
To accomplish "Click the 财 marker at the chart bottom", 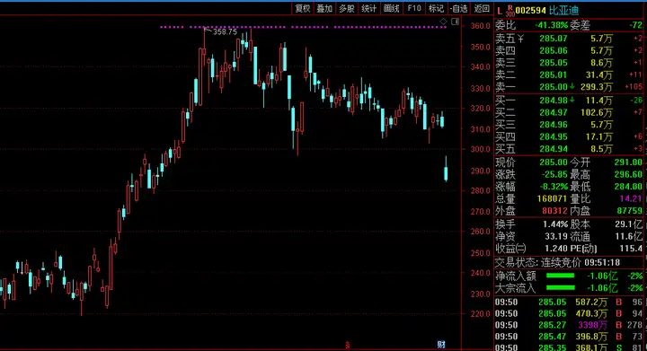I will pyautogui.click(x=441, y=345).
